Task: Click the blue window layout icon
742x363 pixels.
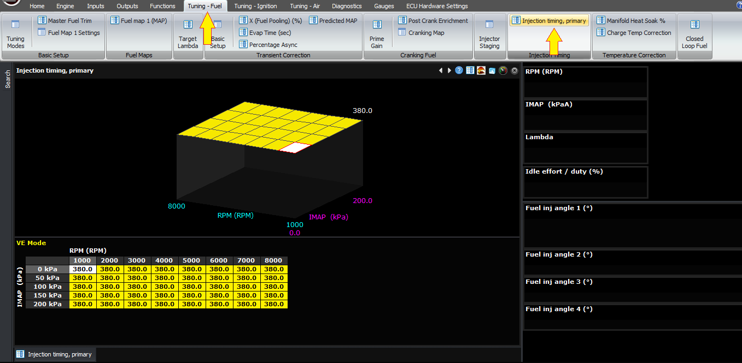Action: (492, 71)
